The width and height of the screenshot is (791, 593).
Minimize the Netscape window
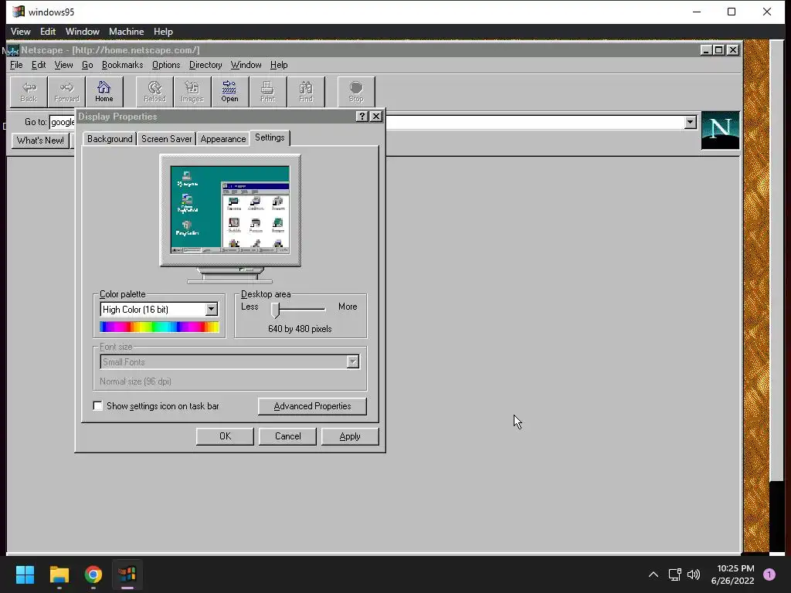click(706, 50)
